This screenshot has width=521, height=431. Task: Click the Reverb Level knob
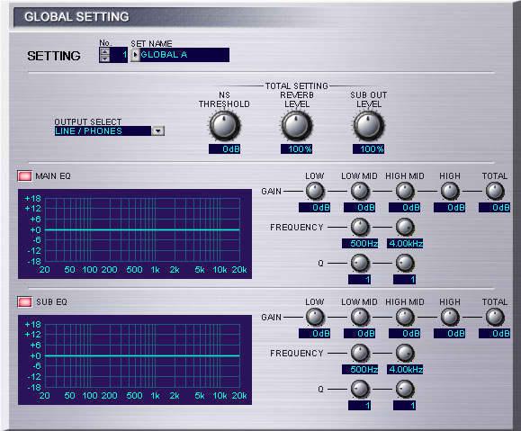pos(296,126)
